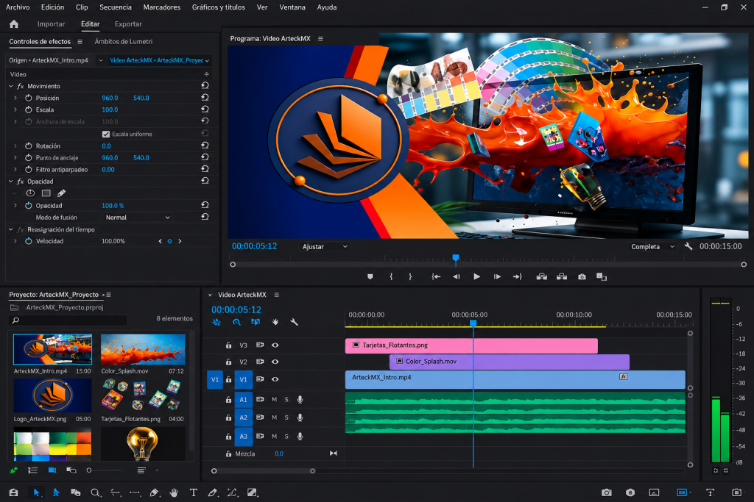The height and width of the screenshot is (502, 754).
Task: Expand the Posición parameter row
Action: (15, 98)
